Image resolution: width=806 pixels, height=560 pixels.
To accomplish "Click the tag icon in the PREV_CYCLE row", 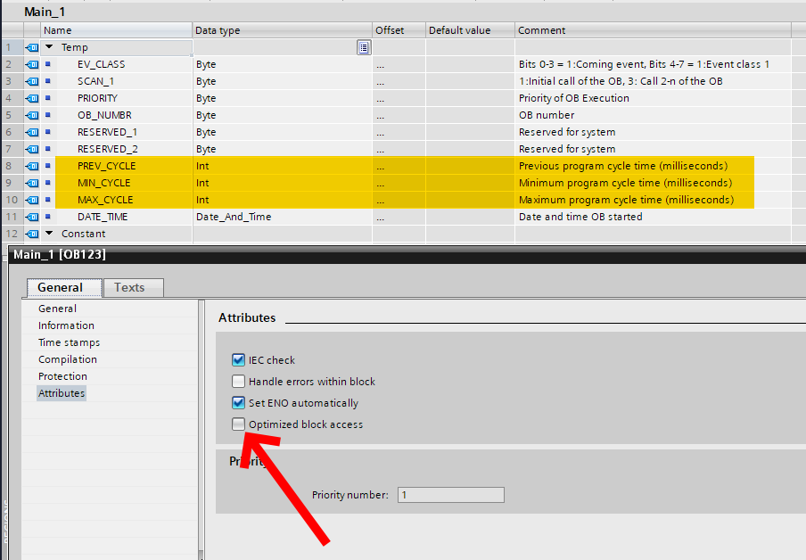I will [x=32, y=166].
